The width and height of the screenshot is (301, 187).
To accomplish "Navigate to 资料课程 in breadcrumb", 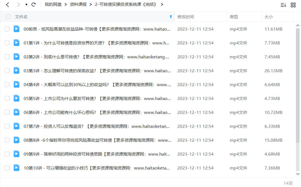I will (x=78, y=4).
